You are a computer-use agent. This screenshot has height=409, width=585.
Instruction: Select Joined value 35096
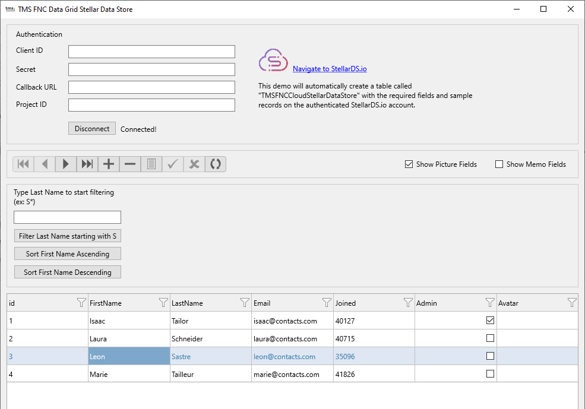pyautogui.click(x=374, y=356)
